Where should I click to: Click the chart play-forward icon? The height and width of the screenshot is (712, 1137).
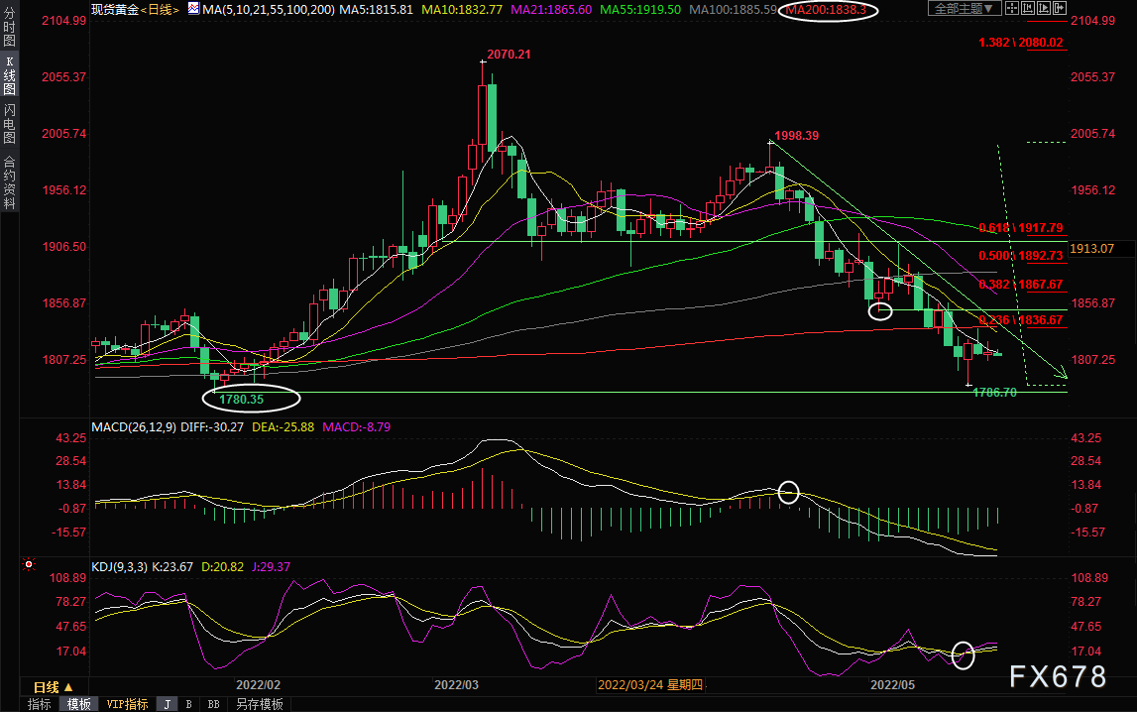click(1044, 8)
